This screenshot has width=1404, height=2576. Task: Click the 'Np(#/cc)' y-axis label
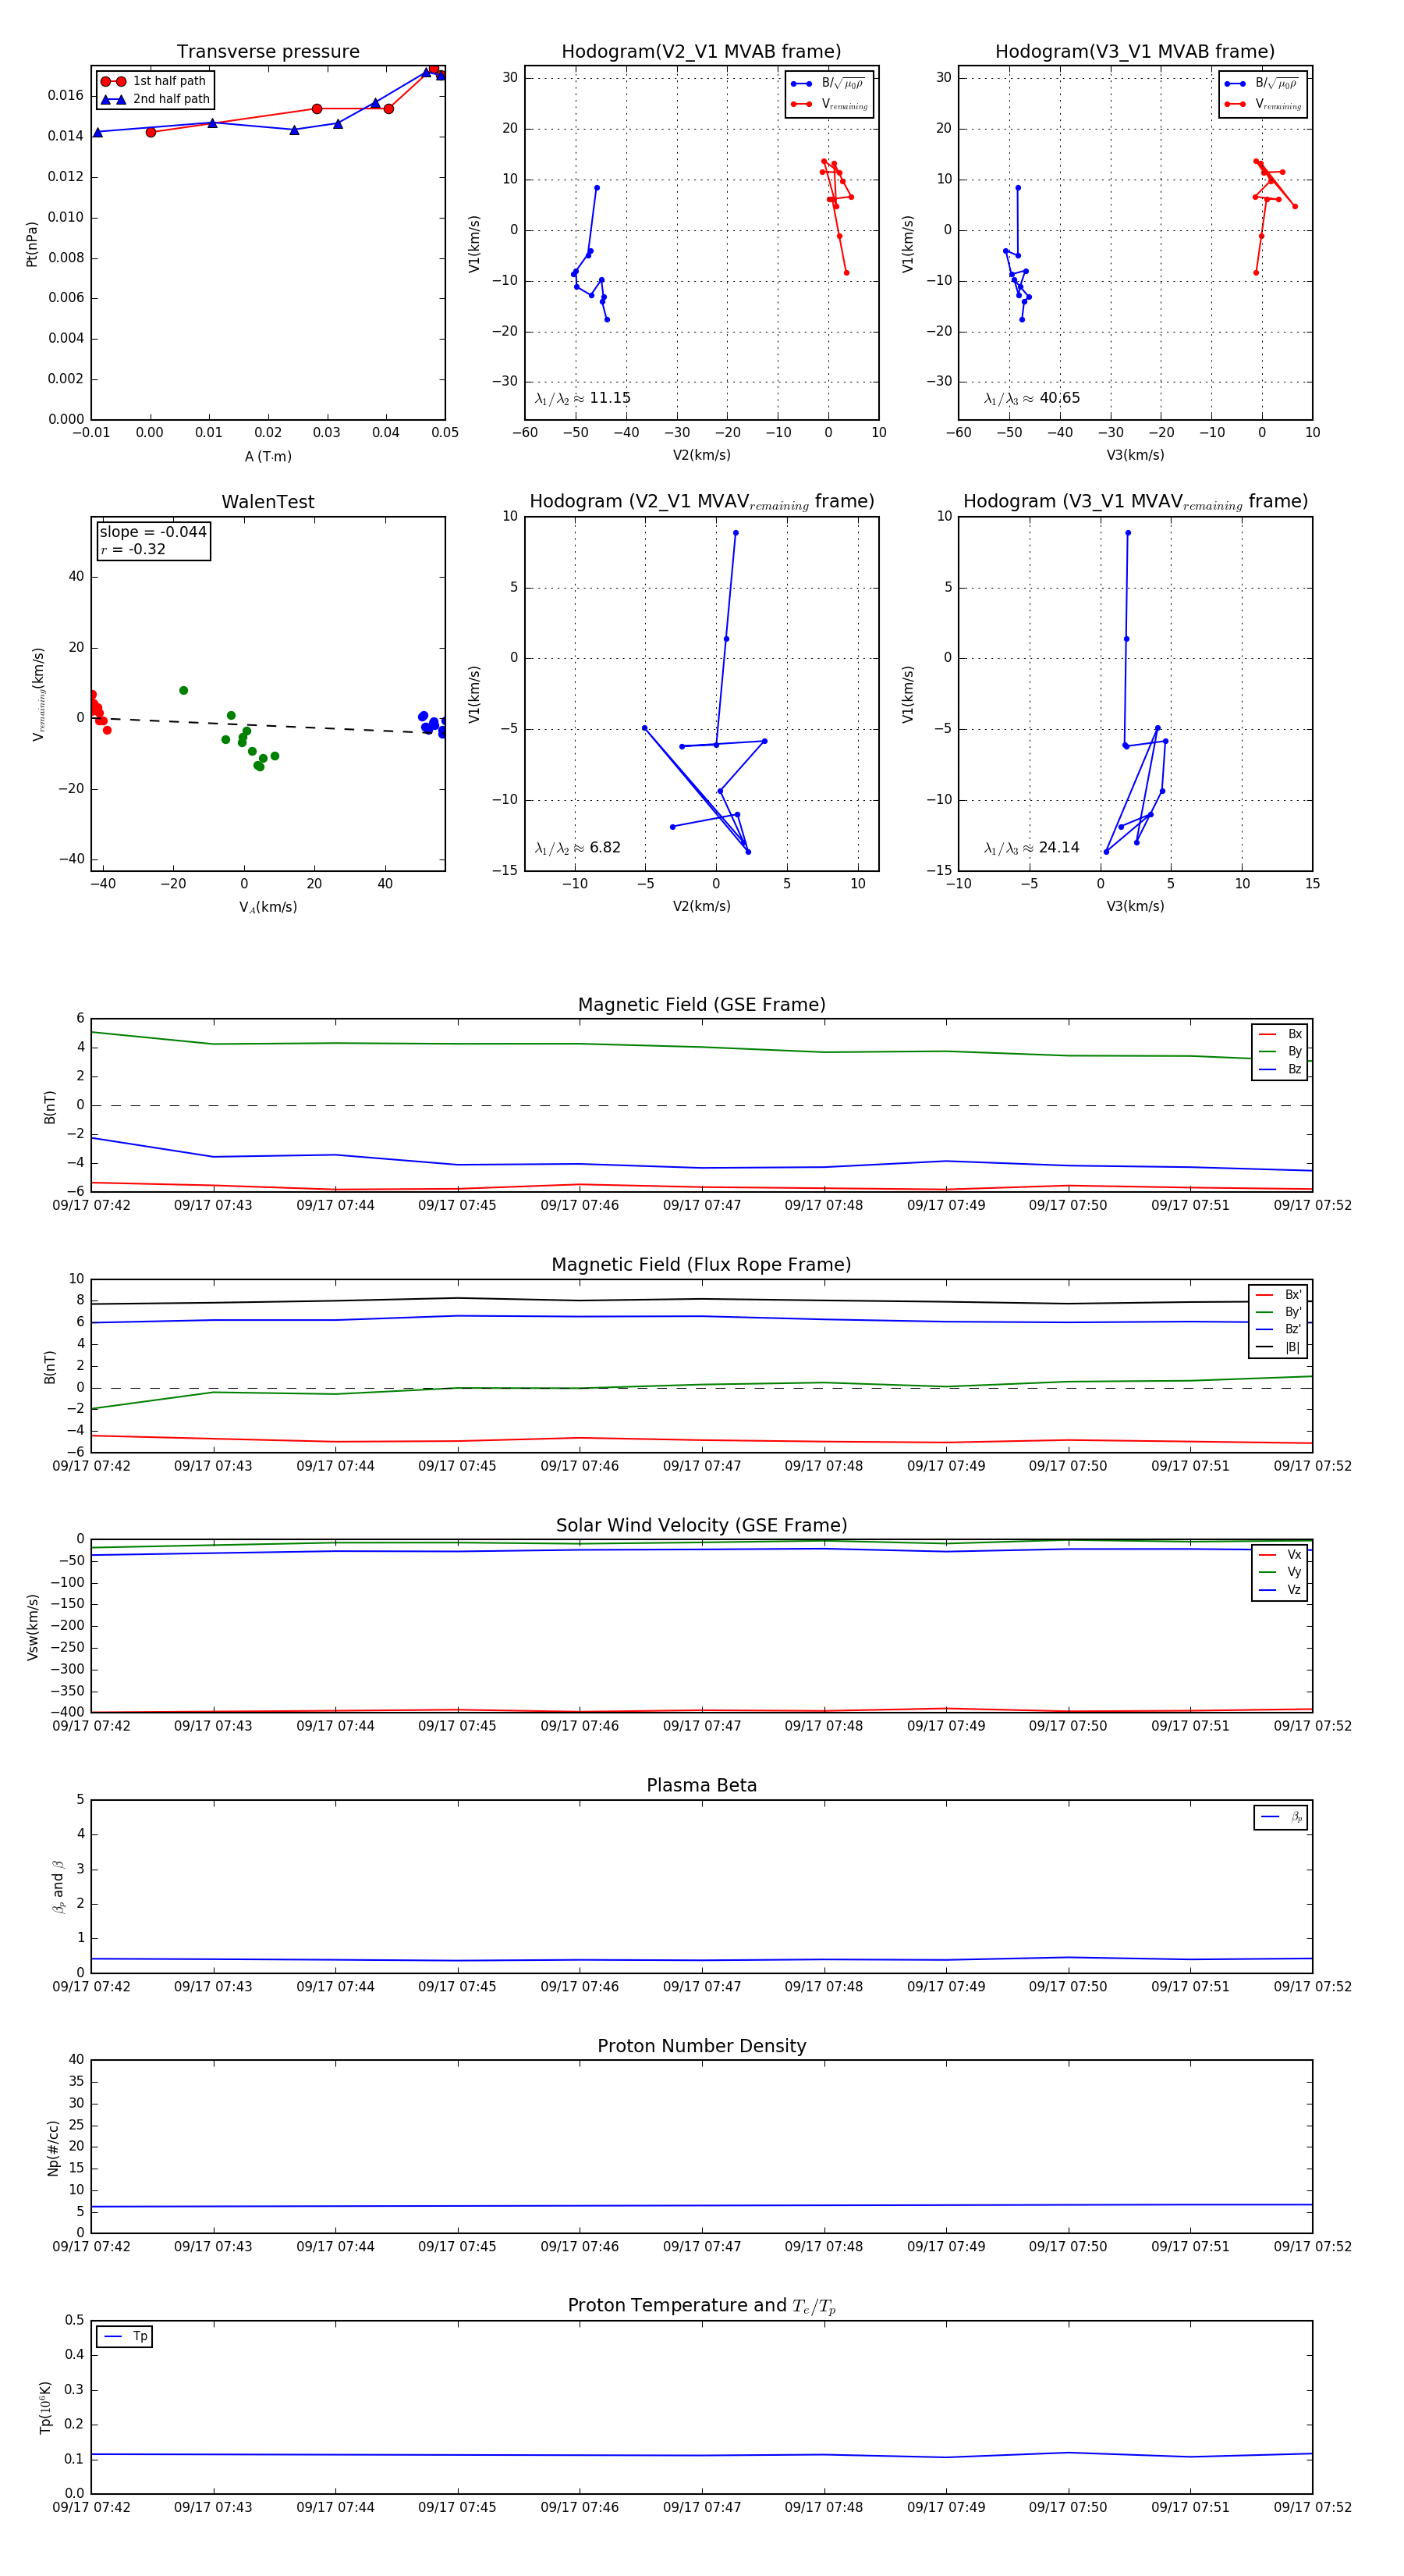[x=53, y=2148]
